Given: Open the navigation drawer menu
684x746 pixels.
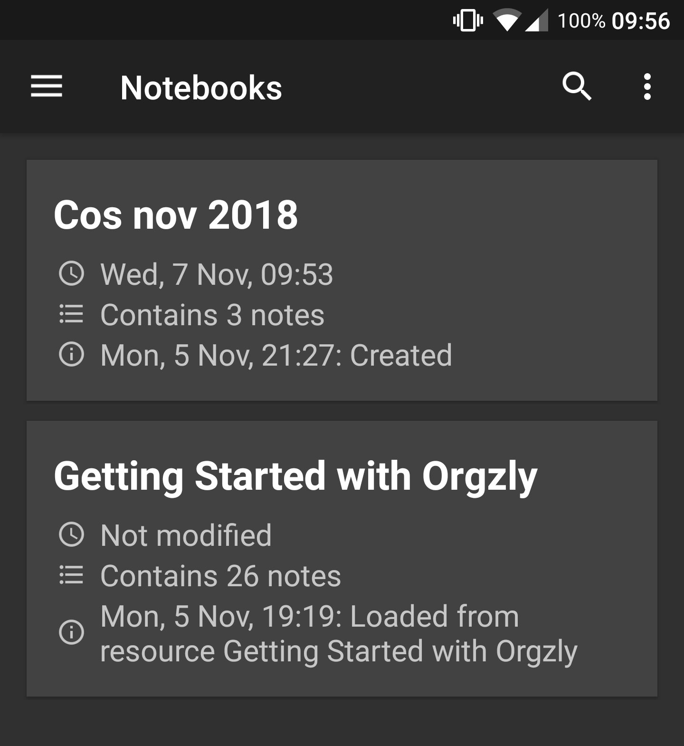Looking at the screenshot, I should [x=47, y=87].
